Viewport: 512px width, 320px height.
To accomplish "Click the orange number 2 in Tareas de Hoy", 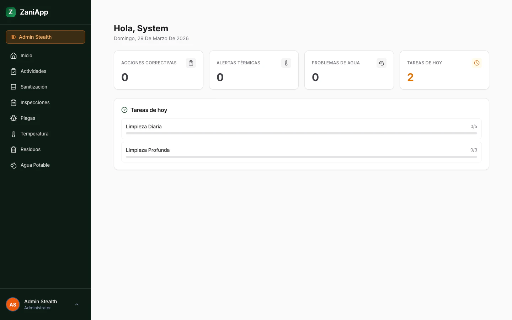I will (410, 77).
